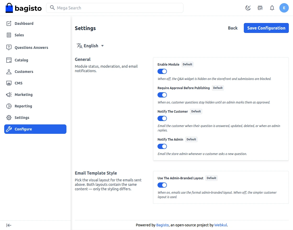Open the English language dropdown

90,46
